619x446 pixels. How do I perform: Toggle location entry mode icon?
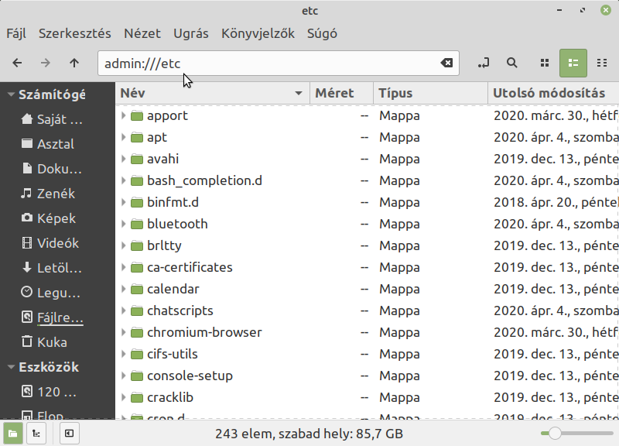tap(483, 63)
